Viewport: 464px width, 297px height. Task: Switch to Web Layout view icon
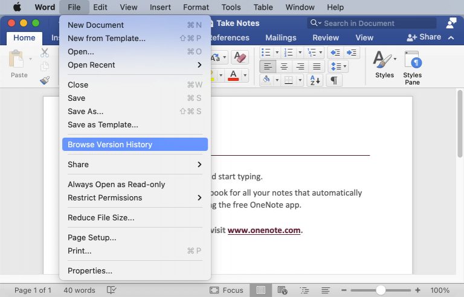(282, 290)
